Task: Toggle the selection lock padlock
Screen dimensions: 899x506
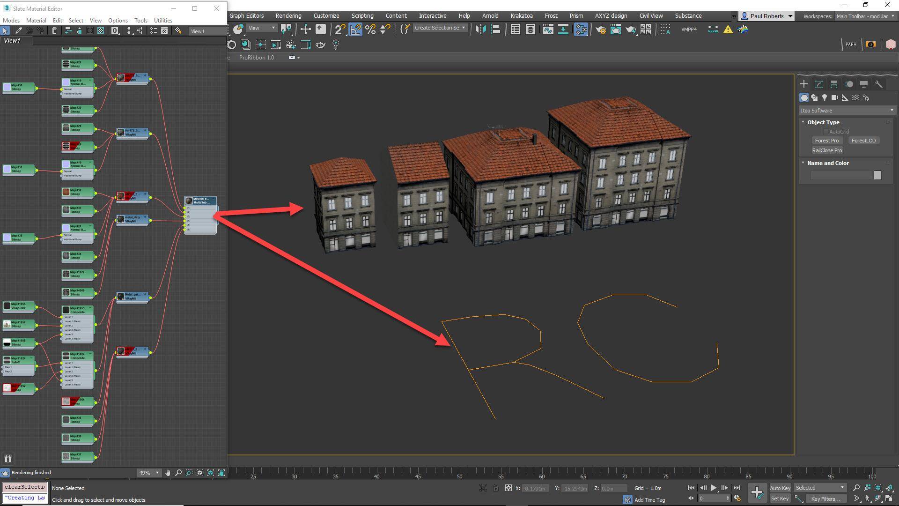Action: point(495,488)
